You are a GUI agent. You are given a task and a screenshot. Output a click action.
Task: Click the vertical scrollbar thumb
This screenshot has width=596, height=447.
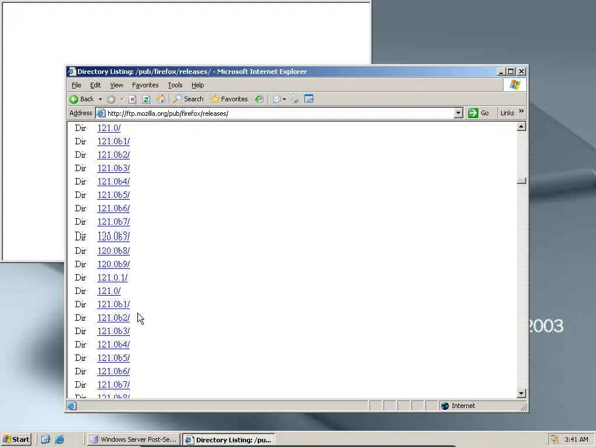(521, 180)
